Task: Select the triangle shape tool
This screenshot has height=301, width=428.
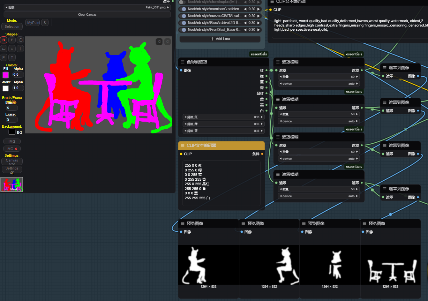Action: 12,49
